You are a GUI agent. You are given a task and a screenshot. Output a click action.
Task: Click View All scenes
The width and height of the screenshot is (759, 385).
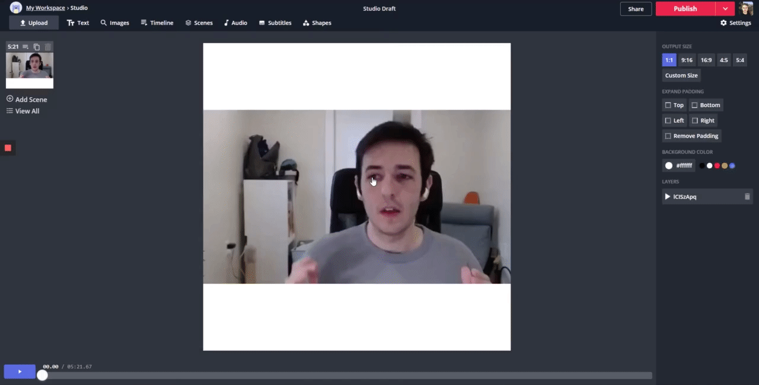(23, 111)
